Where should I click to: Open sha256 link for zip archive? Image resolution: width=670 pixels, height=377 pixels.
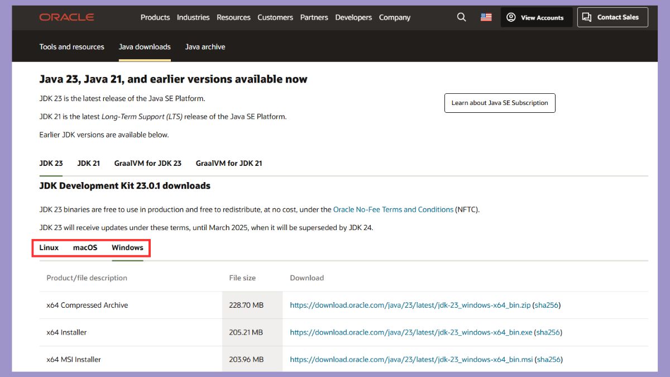pyautogui.click(x=547, y=306)
